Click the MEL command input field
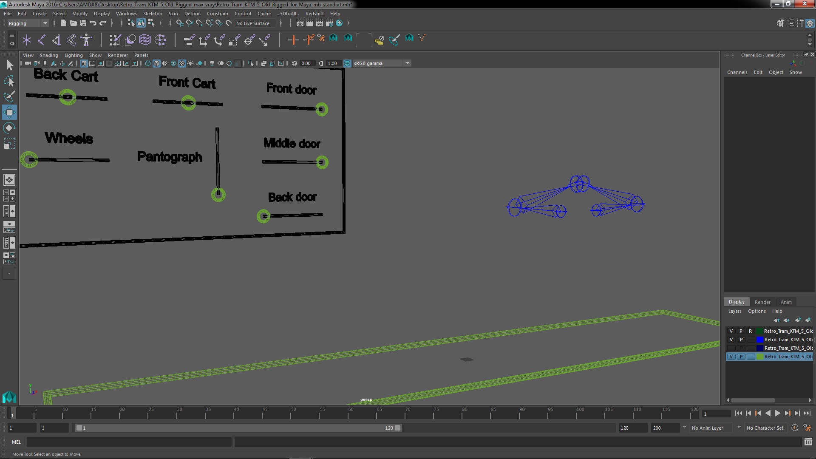 click(129, 442)
